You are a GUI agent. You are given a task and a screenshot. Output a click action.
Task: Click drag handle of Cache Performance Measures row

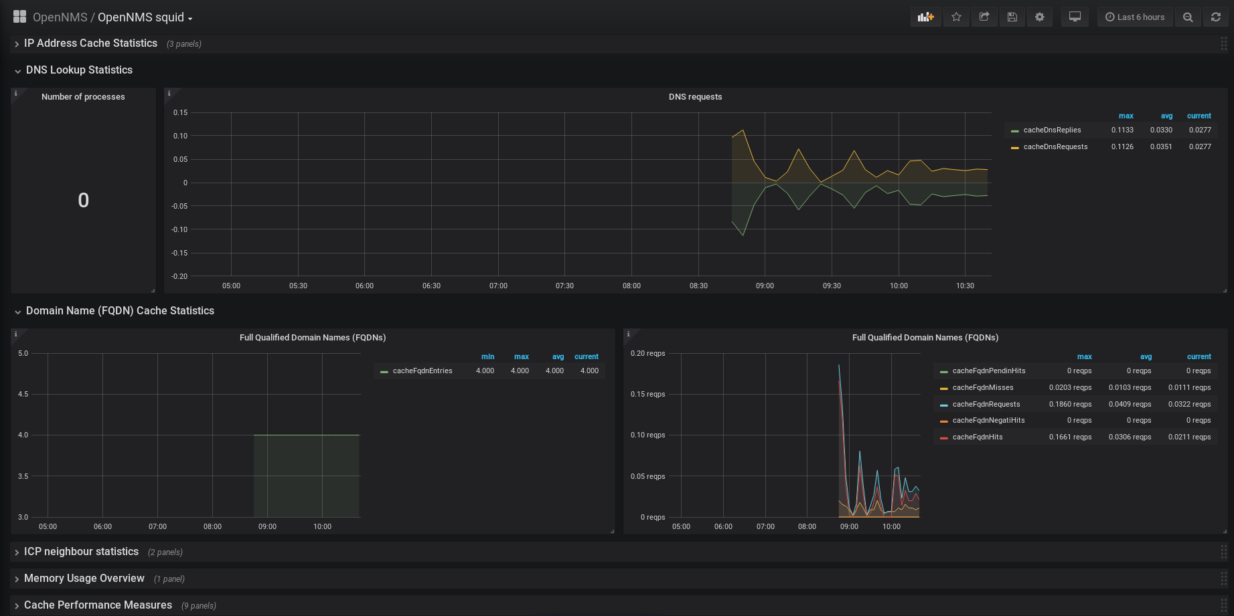(x=1224, y=605)
